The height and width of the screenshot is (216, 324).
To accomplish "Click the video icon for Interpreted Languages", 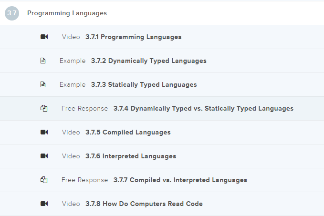I will (x=44, y=156).
